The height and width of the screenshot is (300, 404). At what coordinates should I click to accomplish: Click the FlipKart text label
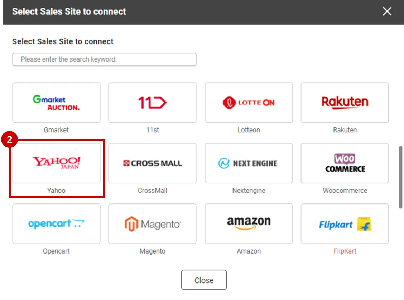[345, 251]
